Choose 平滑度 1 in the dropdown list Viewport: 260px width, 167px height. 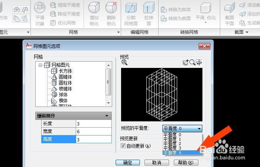[x=182, y=139]
